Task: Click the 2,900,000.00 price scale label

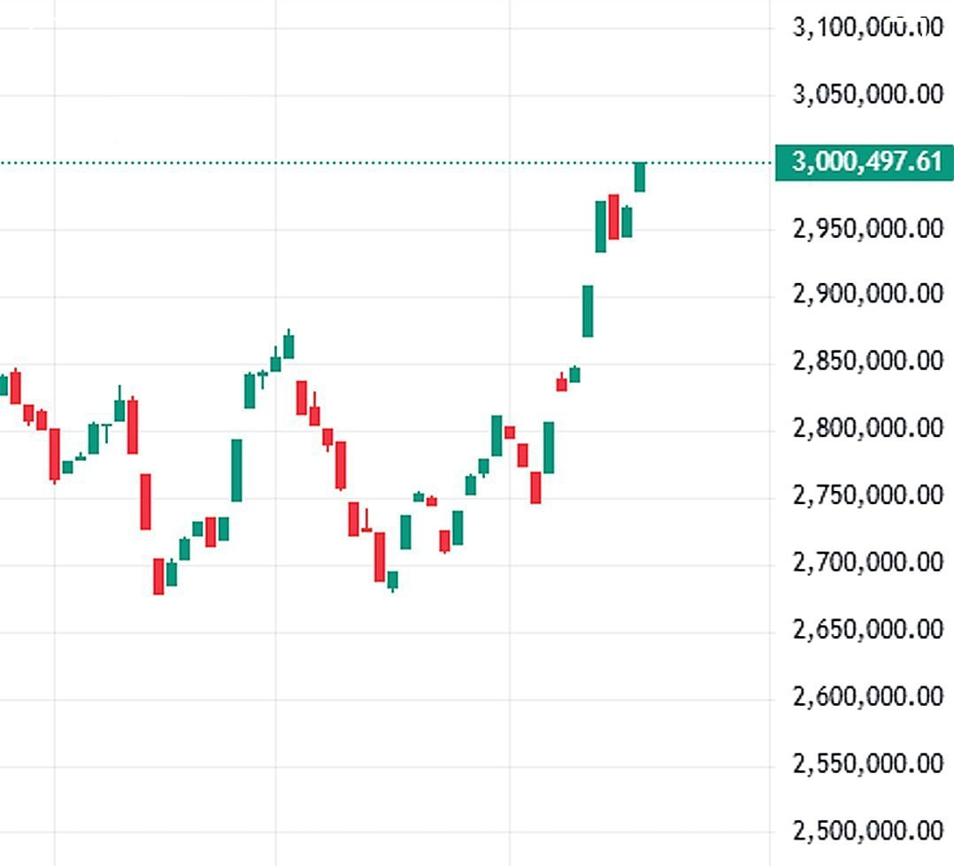Action: [x=867, y=294]
